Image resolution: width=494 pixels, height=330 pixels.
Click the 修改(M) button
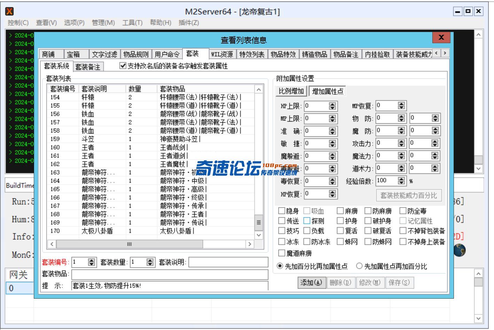[370, 283]
